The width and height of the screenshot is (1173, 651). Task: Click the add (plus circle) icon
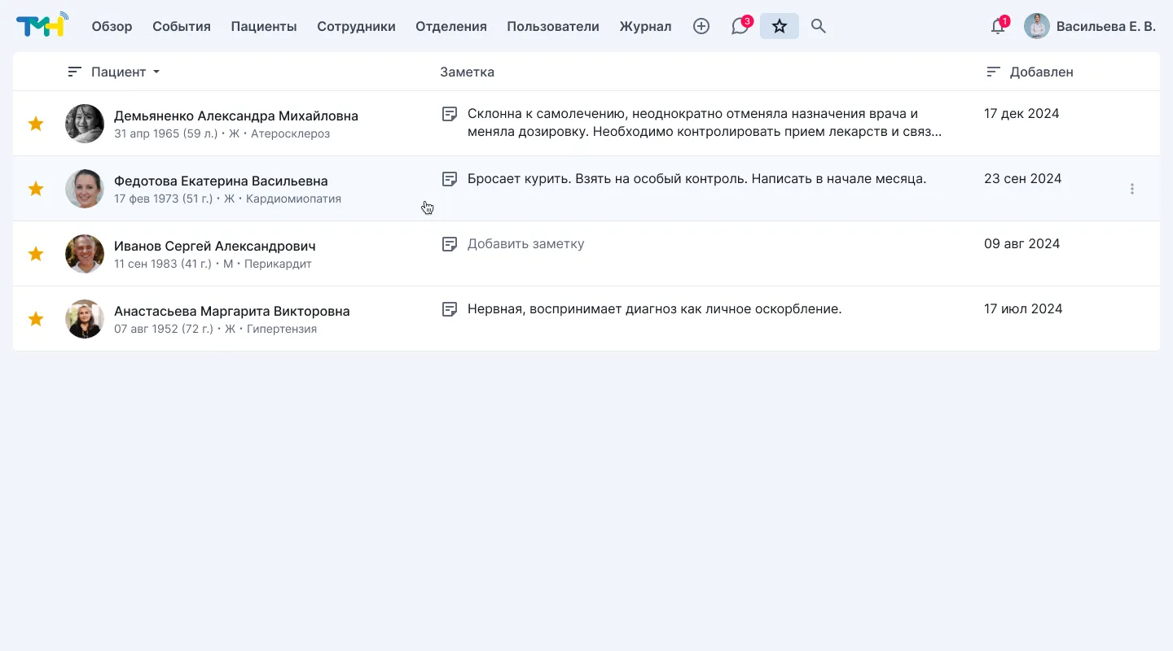coord(701,26)
